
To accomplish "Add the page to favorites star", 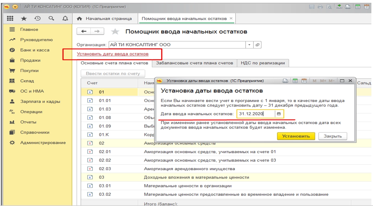I will point(115,31).
